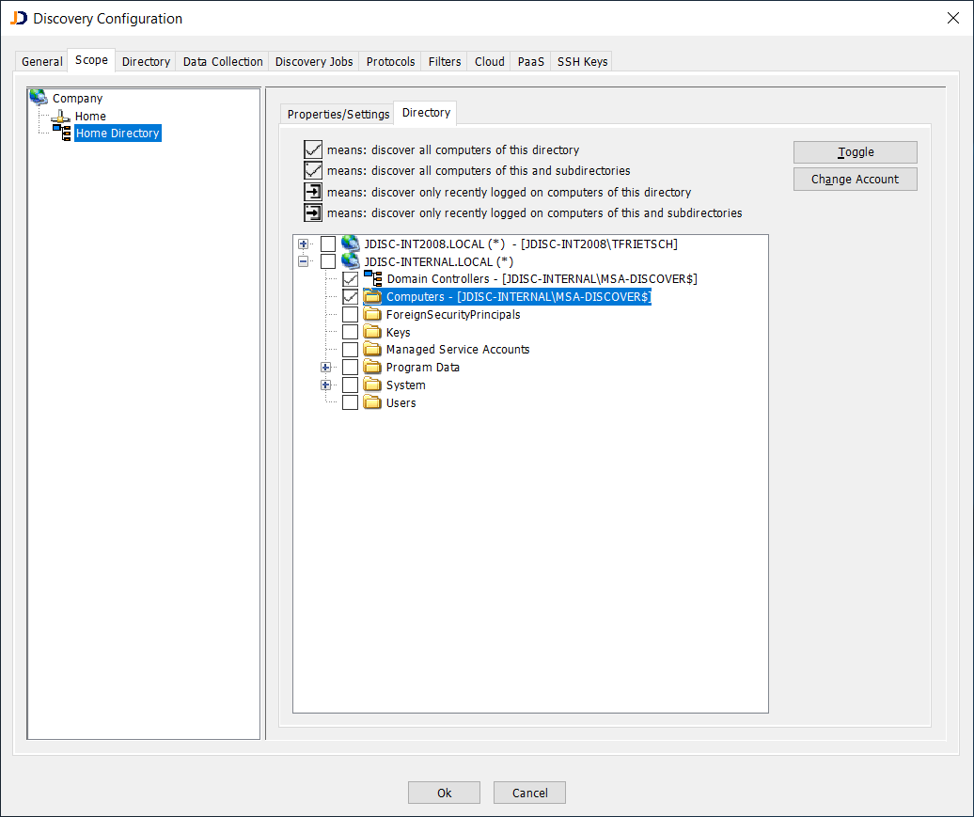Click the Home house icon
This screenshot has width=974, height=817.
[x=58, y=115]
